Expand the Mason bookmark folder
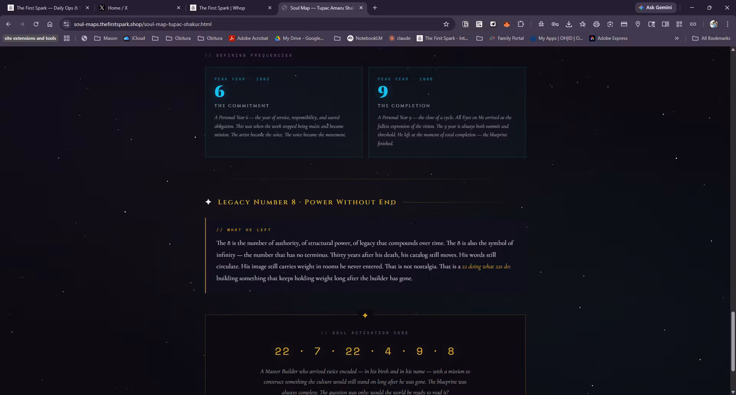 click(x=106, y=38)
